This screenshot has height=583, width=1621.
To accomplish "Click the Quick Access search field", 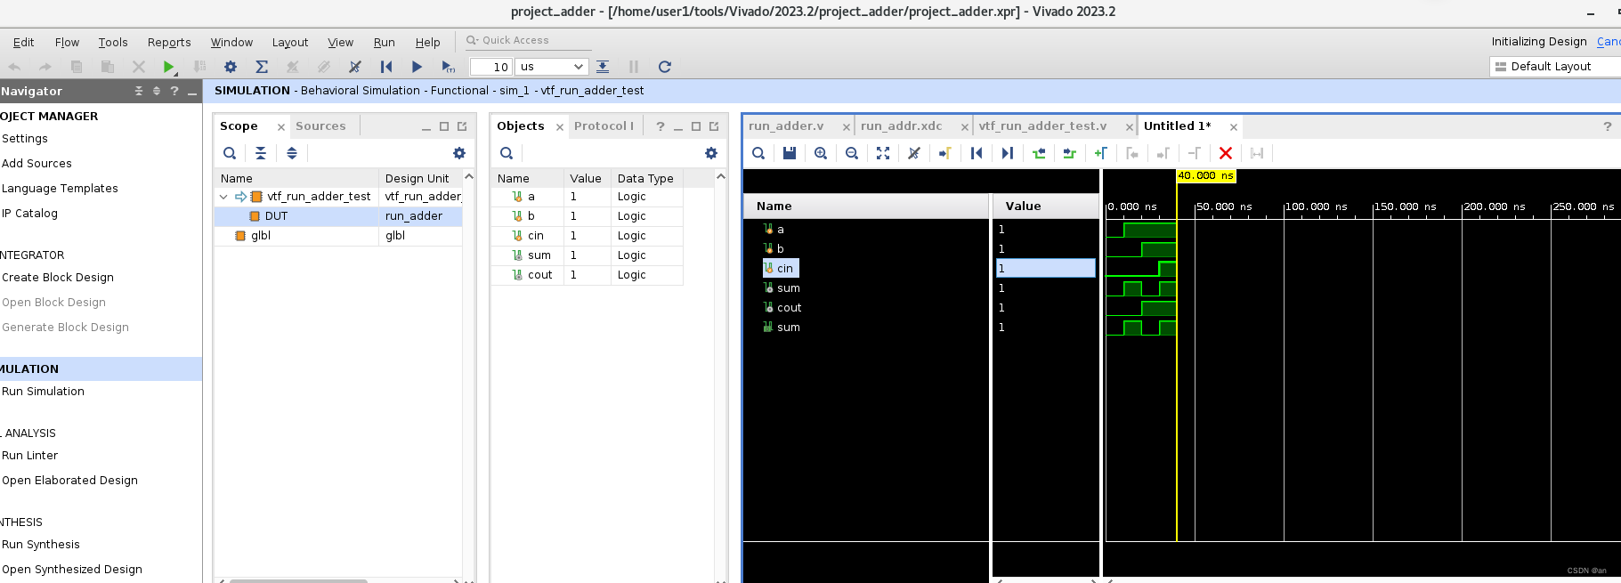I will click(529, 40).
